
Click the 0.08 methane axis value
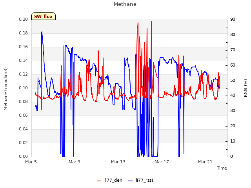[24, 102]
